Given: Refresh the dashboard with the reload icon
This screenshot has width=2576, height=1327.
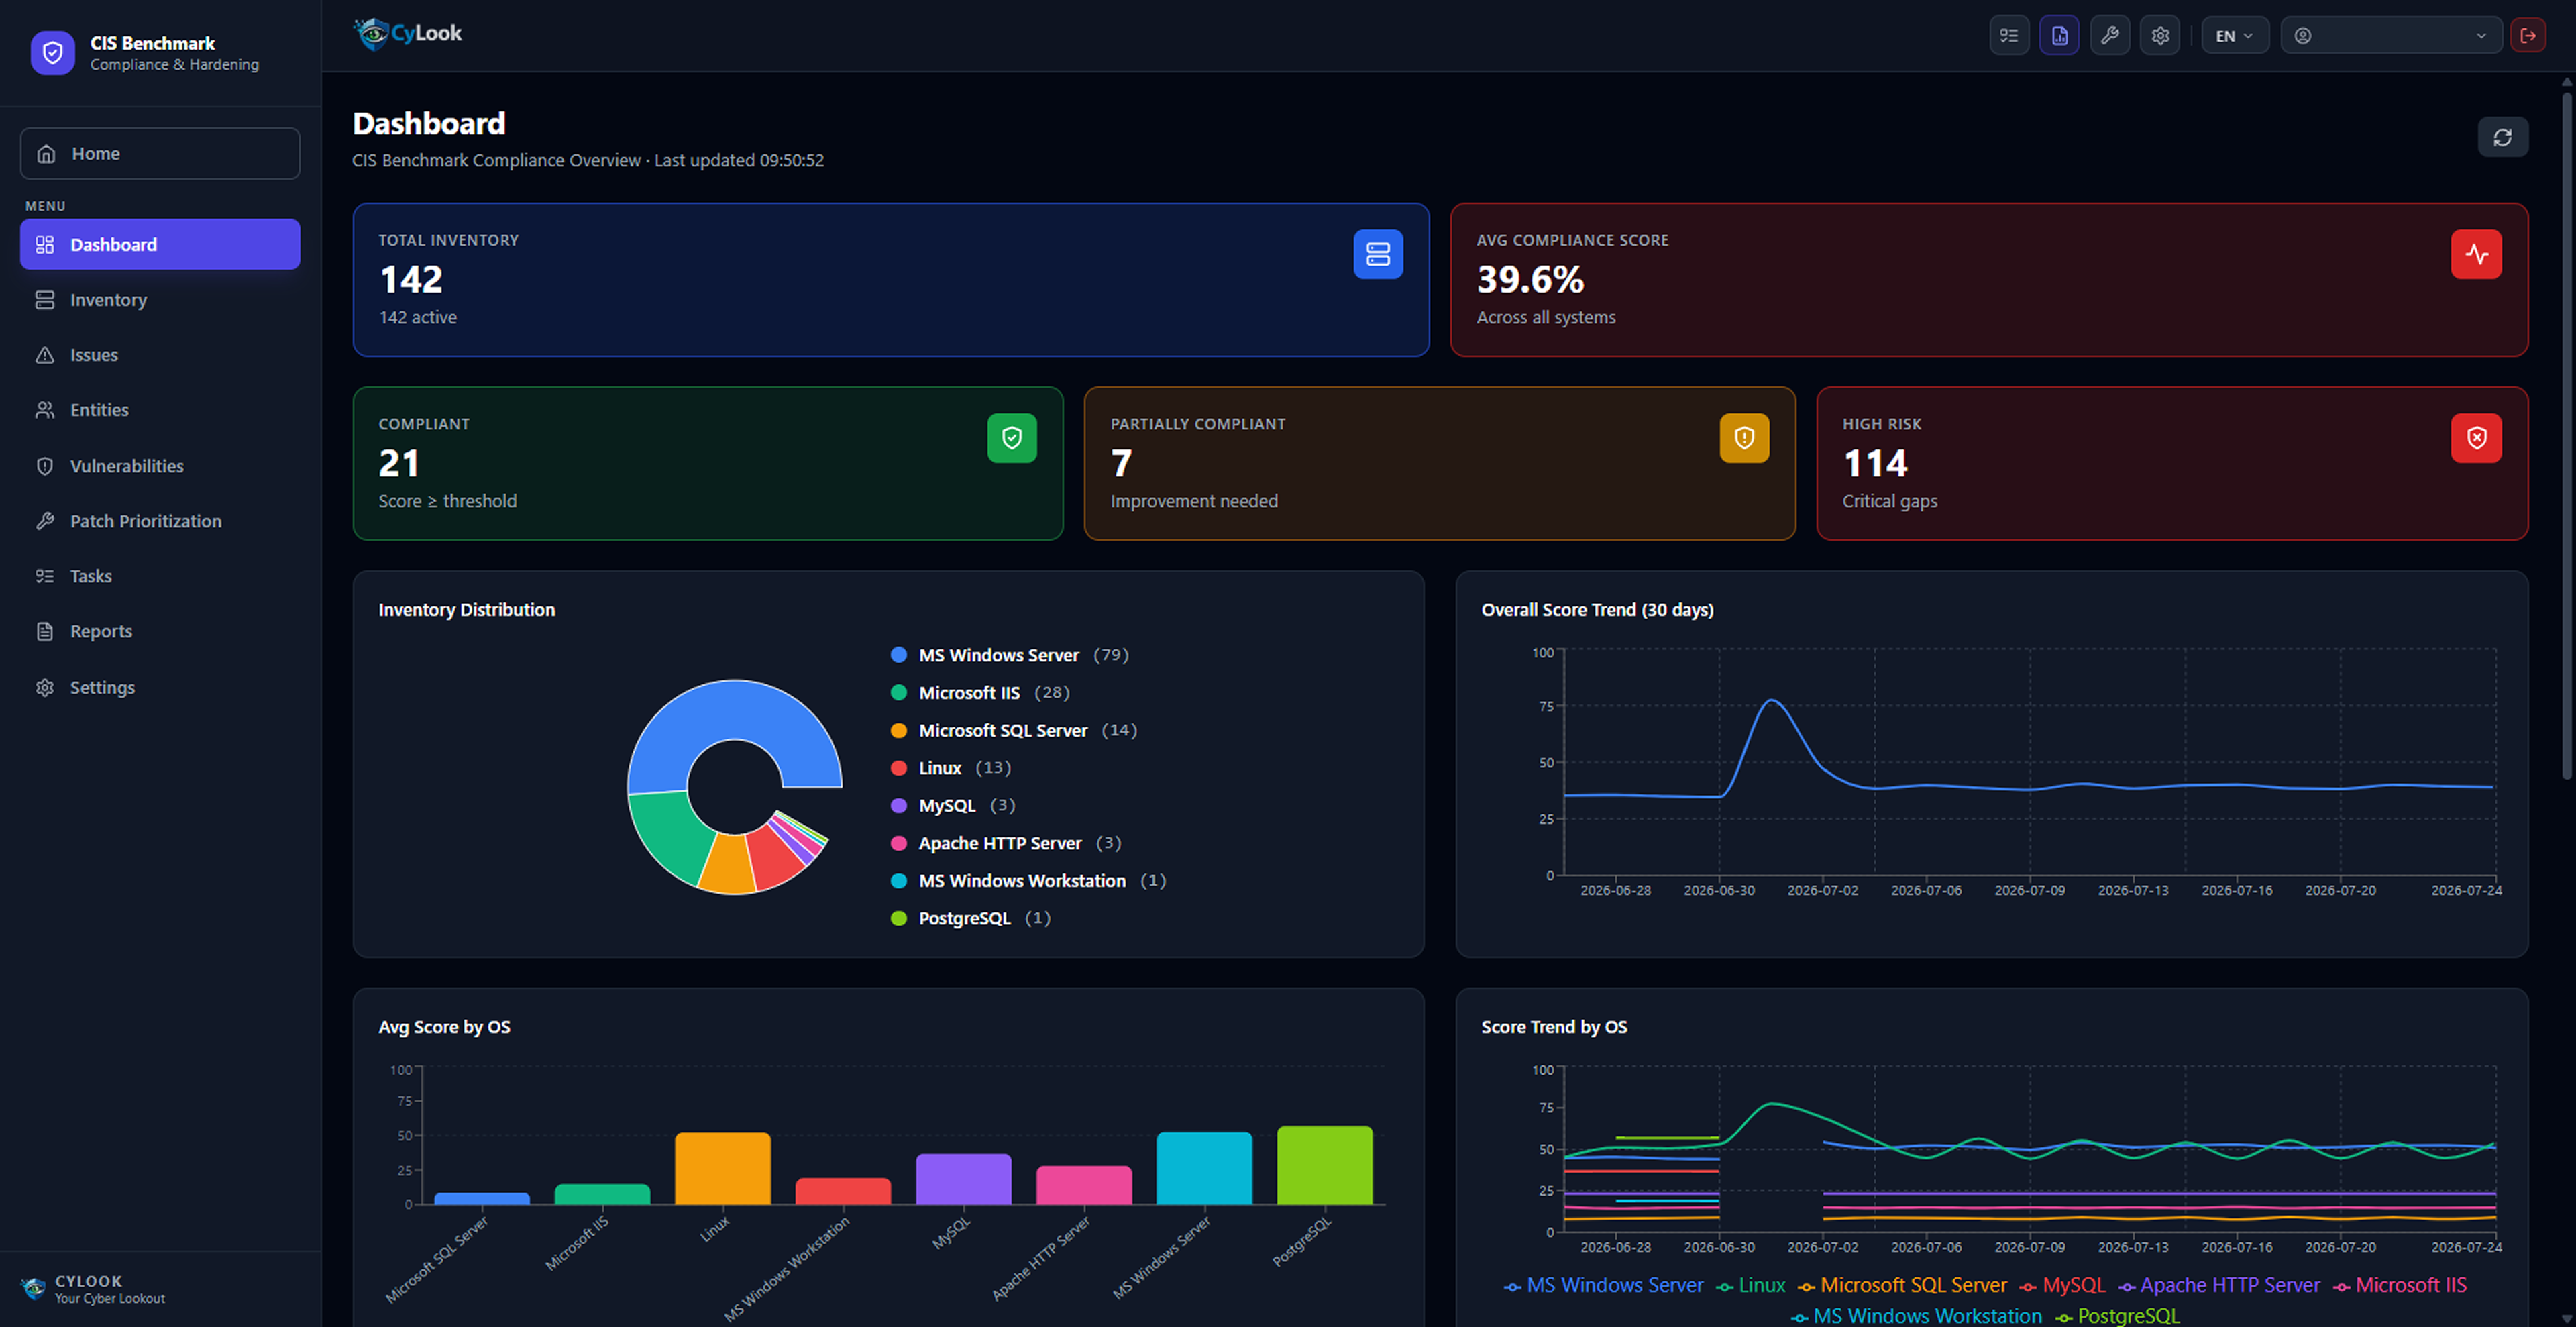Looking at the screenshot, I should 2502,137.
